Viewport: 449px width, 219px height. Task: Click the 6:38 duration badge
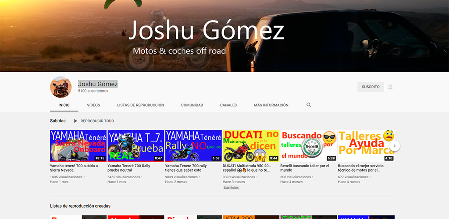point(331,158)
